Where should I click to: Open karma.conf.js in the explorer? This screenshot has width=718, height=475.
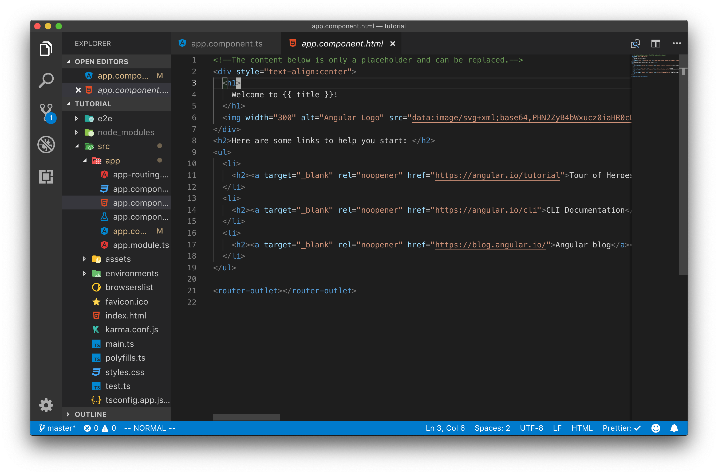(x=116, y=330)
